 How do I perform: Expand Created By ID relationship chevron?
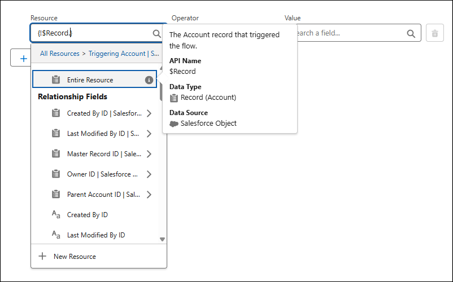pyautogui.click(x=149, y=113)
